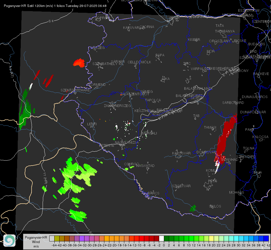Pick the dark blue swatch ending the legend

point(266,238)
